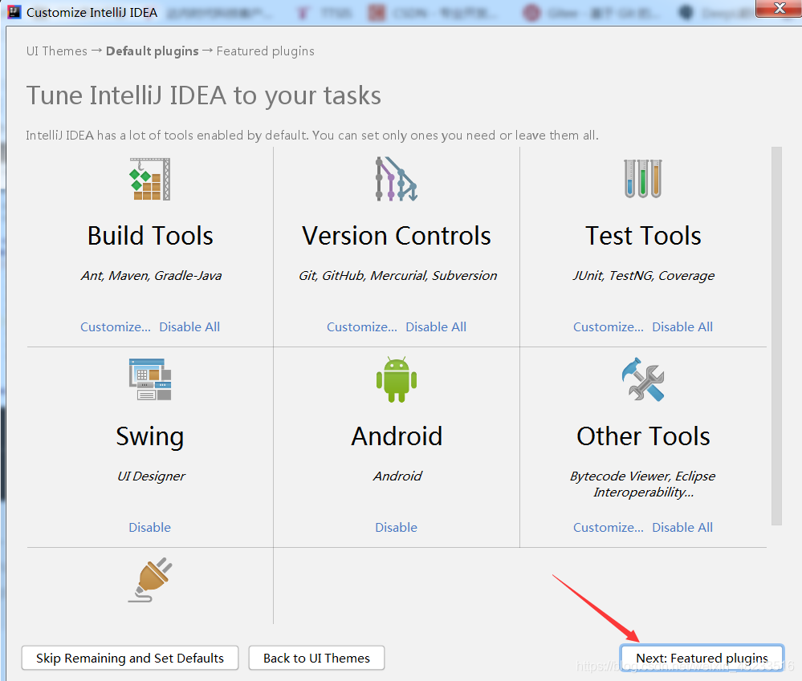Image resolution: width=802 pixels, height=681 pixels.
Task: Click the Android robot icon
Action: coord(397,379)
